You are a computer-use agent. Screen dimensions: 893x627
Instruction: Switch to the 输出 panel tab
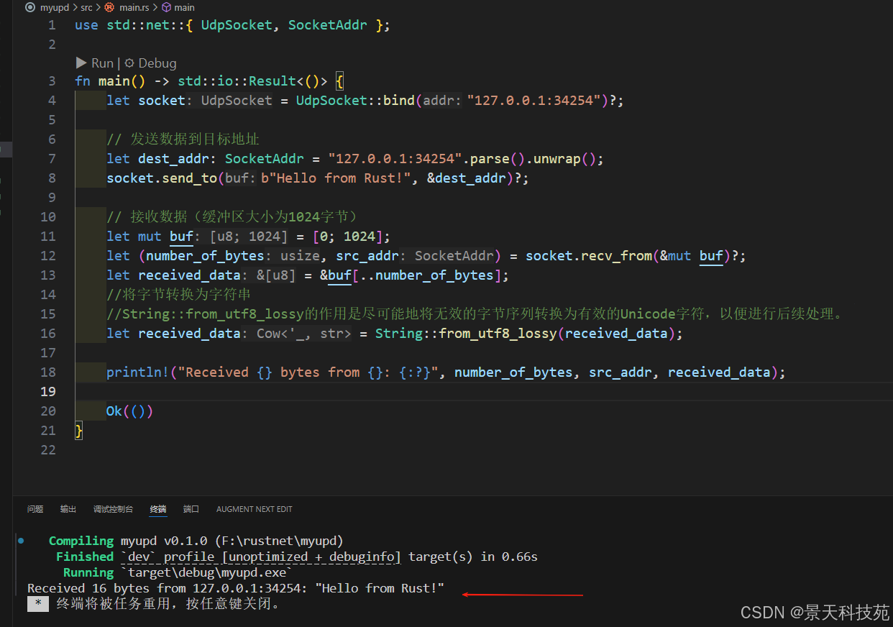pyautogui.click(x=68, y=509)
